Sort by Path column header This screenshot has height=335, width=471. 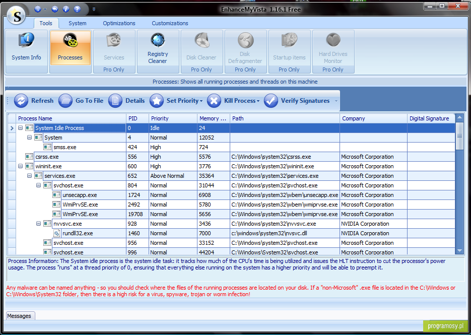point(285,118)
